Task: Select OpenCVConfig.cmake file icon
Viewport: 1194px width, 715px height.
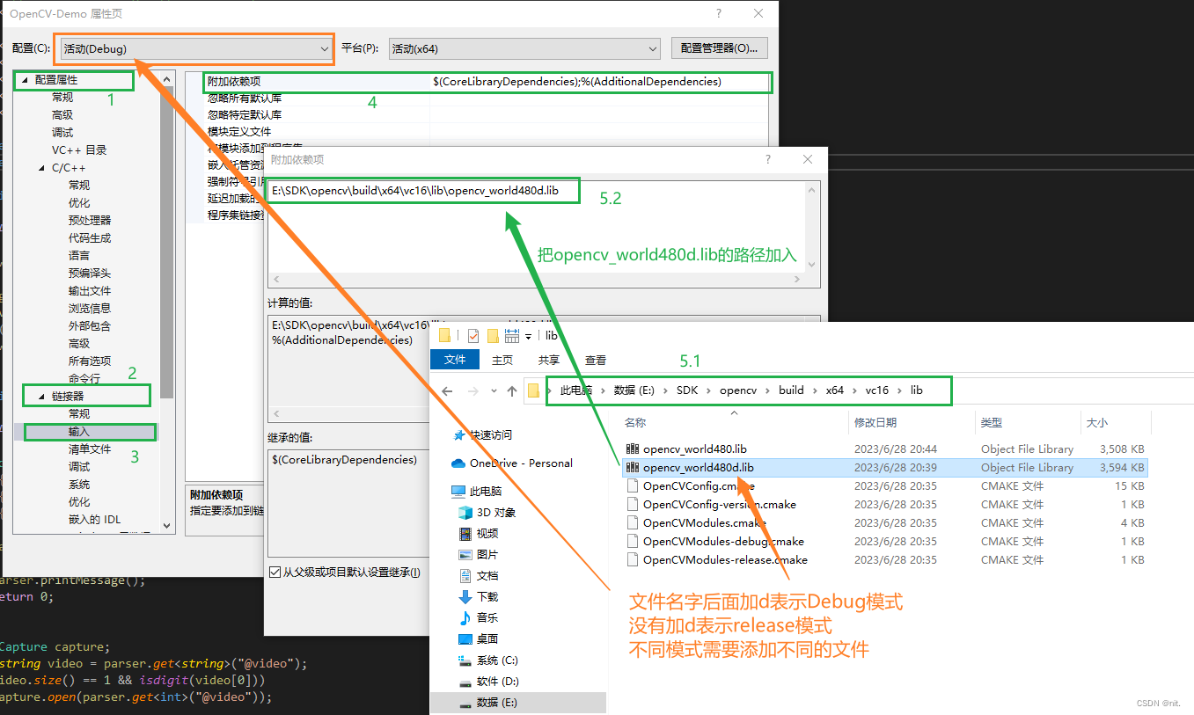Action: [632, 485]
